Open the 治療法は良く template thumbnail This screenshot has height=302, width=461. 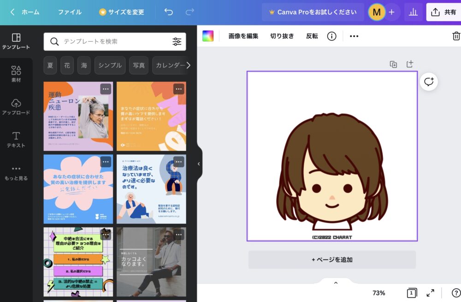pos(151,189)
